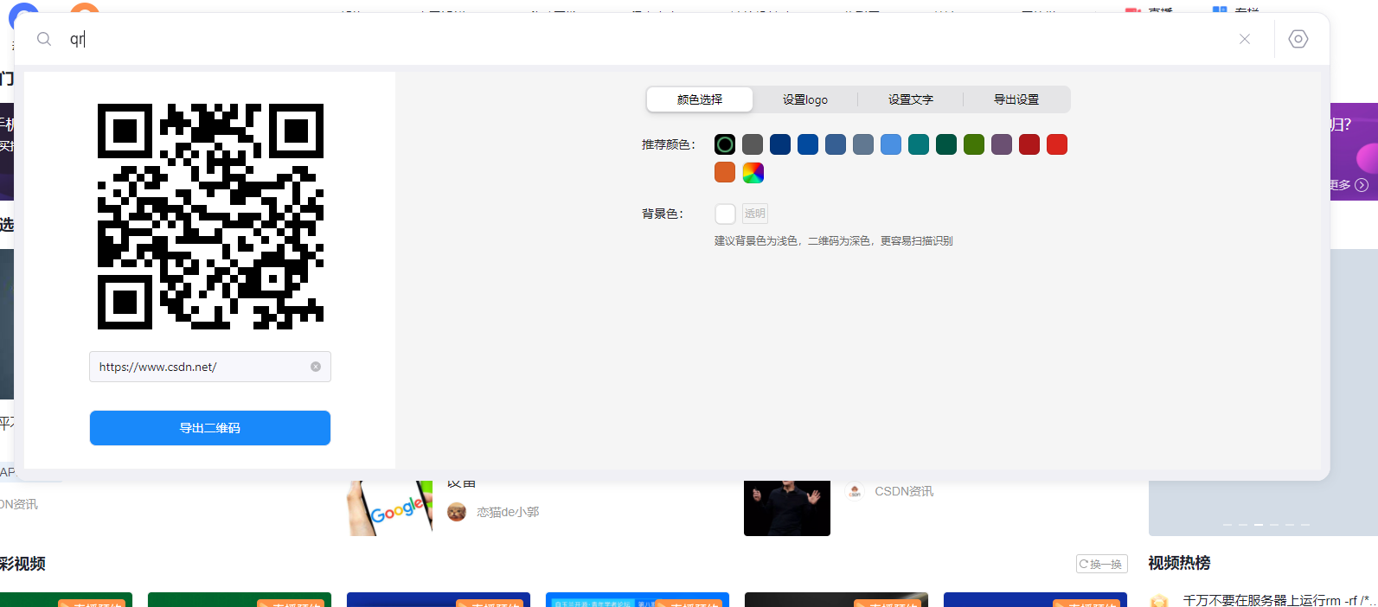1378x607 pixels.
Task: Choose the black recommended color swatch
Action: tap(725, 144)
